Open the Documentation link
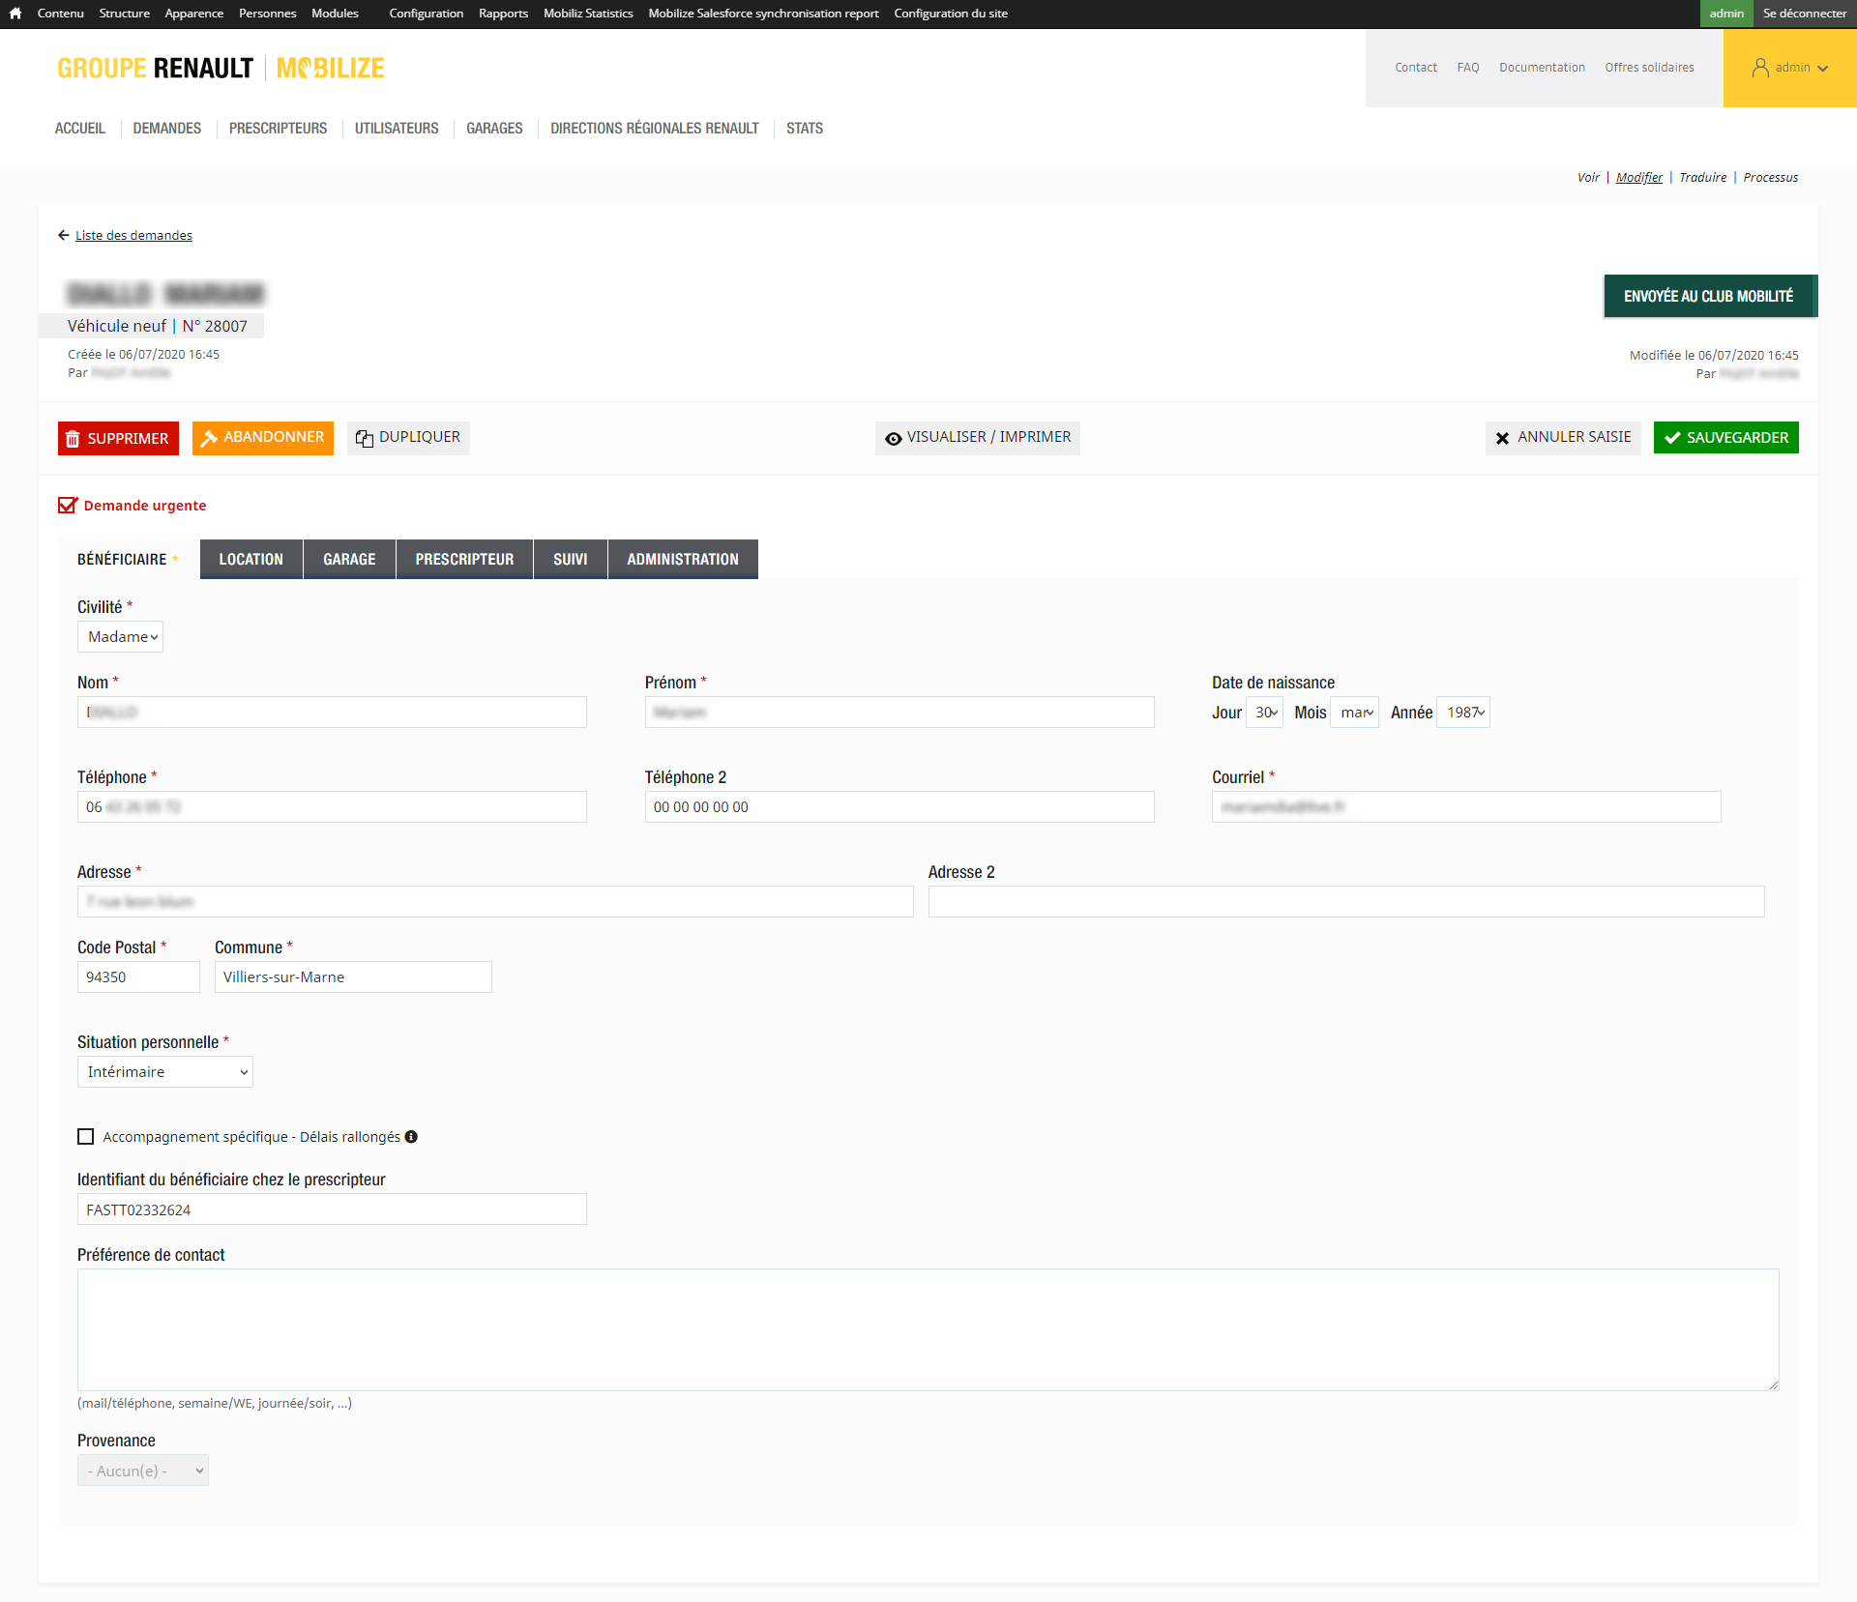1857x1602 pixels. pyautogui.click(x=1542, y=68)
